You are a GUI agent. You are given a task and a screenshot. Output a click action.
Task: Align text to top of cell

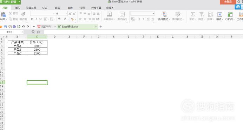coord(80,13)
